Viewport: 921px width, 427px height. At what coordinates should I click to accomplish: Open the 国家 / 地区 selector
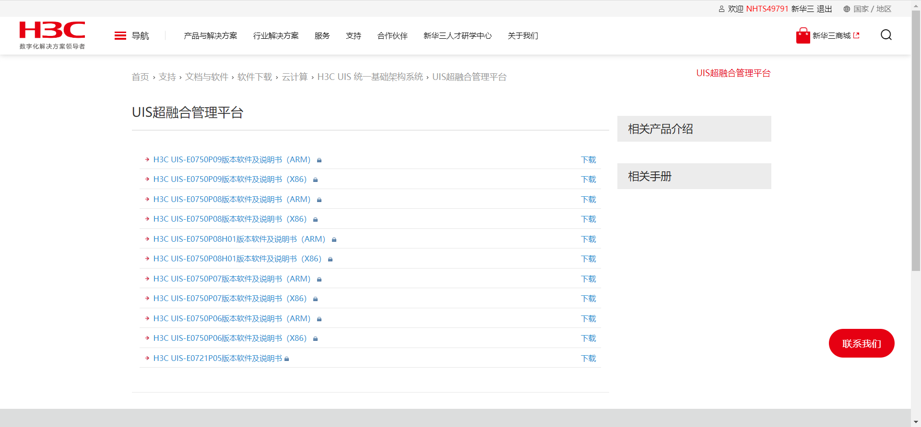873,9
